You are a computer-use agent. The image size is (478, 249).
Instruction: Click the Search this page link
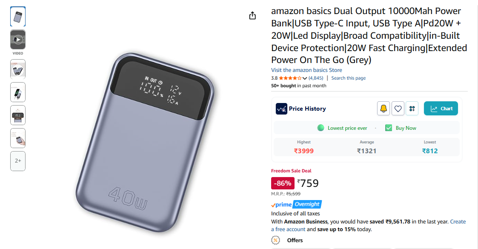(x=348, y=78)
